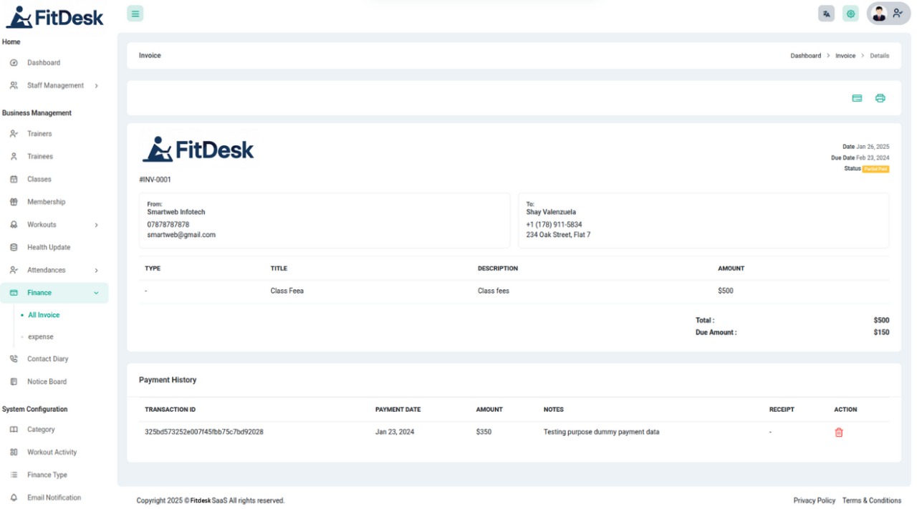Click the Partial Paid status badge
This screenshot has width=917, height=509.
[875, 169]
